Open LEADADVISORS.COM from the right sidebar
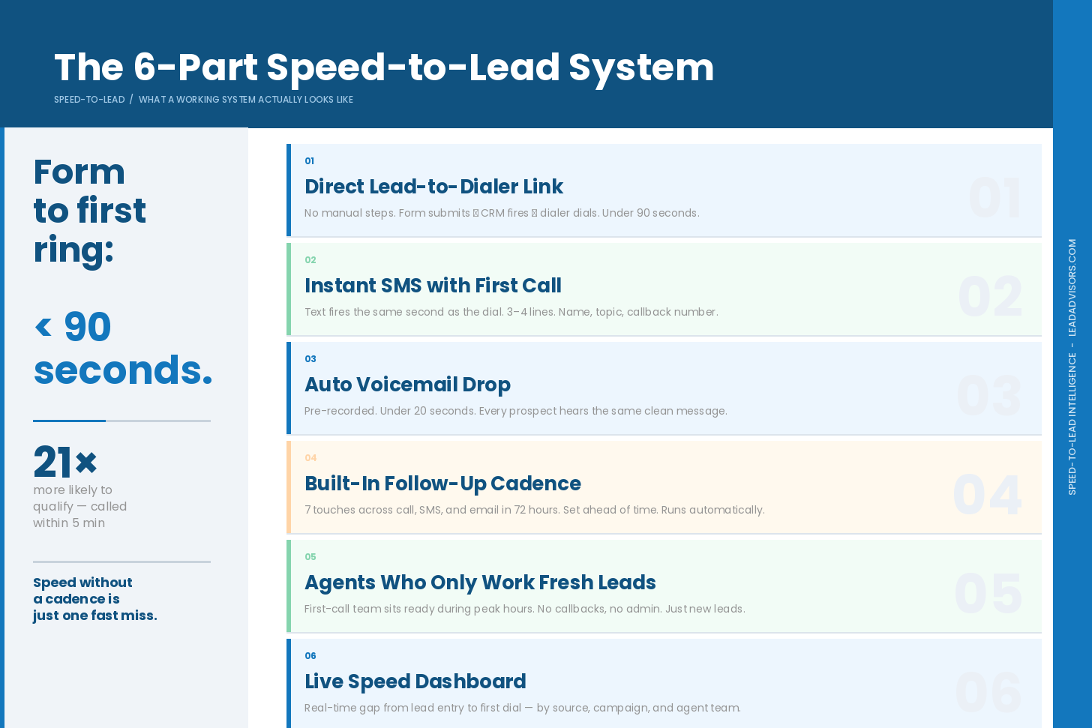This screenshot has width=1092, height=728. point(1072,289)
